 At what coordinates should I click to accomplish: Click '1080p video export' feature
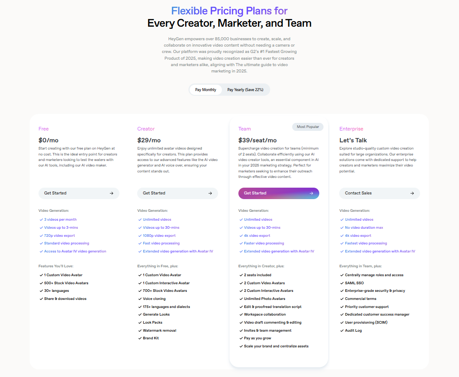click(x=159, y=236)
